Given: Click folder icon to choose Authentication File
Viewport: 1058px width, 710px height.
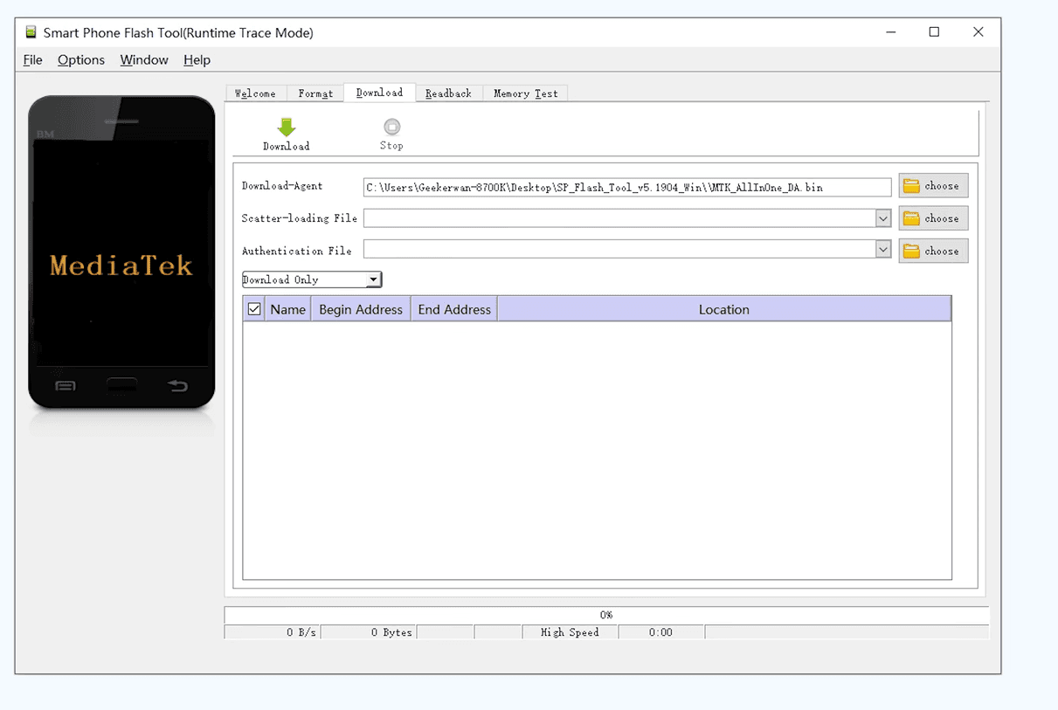Looking at the screenshot, I should (x=912, y=252).
